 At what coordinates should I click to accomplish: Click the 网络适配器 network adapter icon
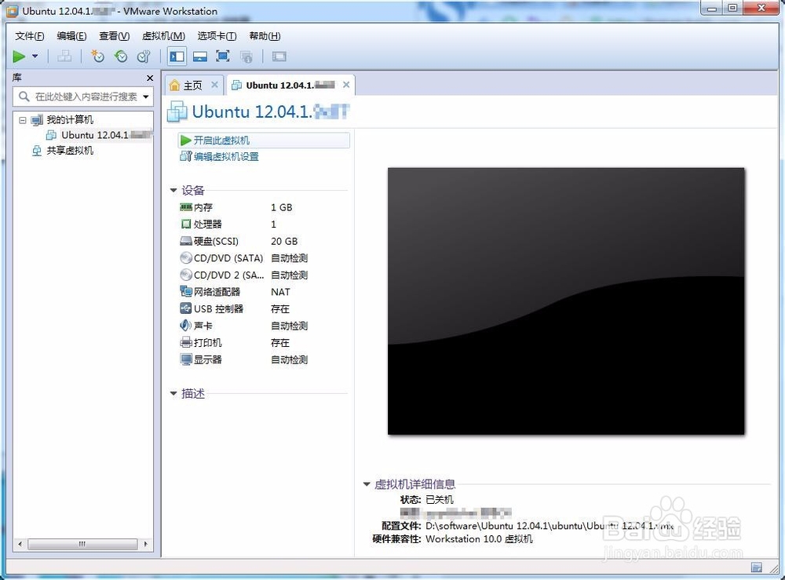184,292
